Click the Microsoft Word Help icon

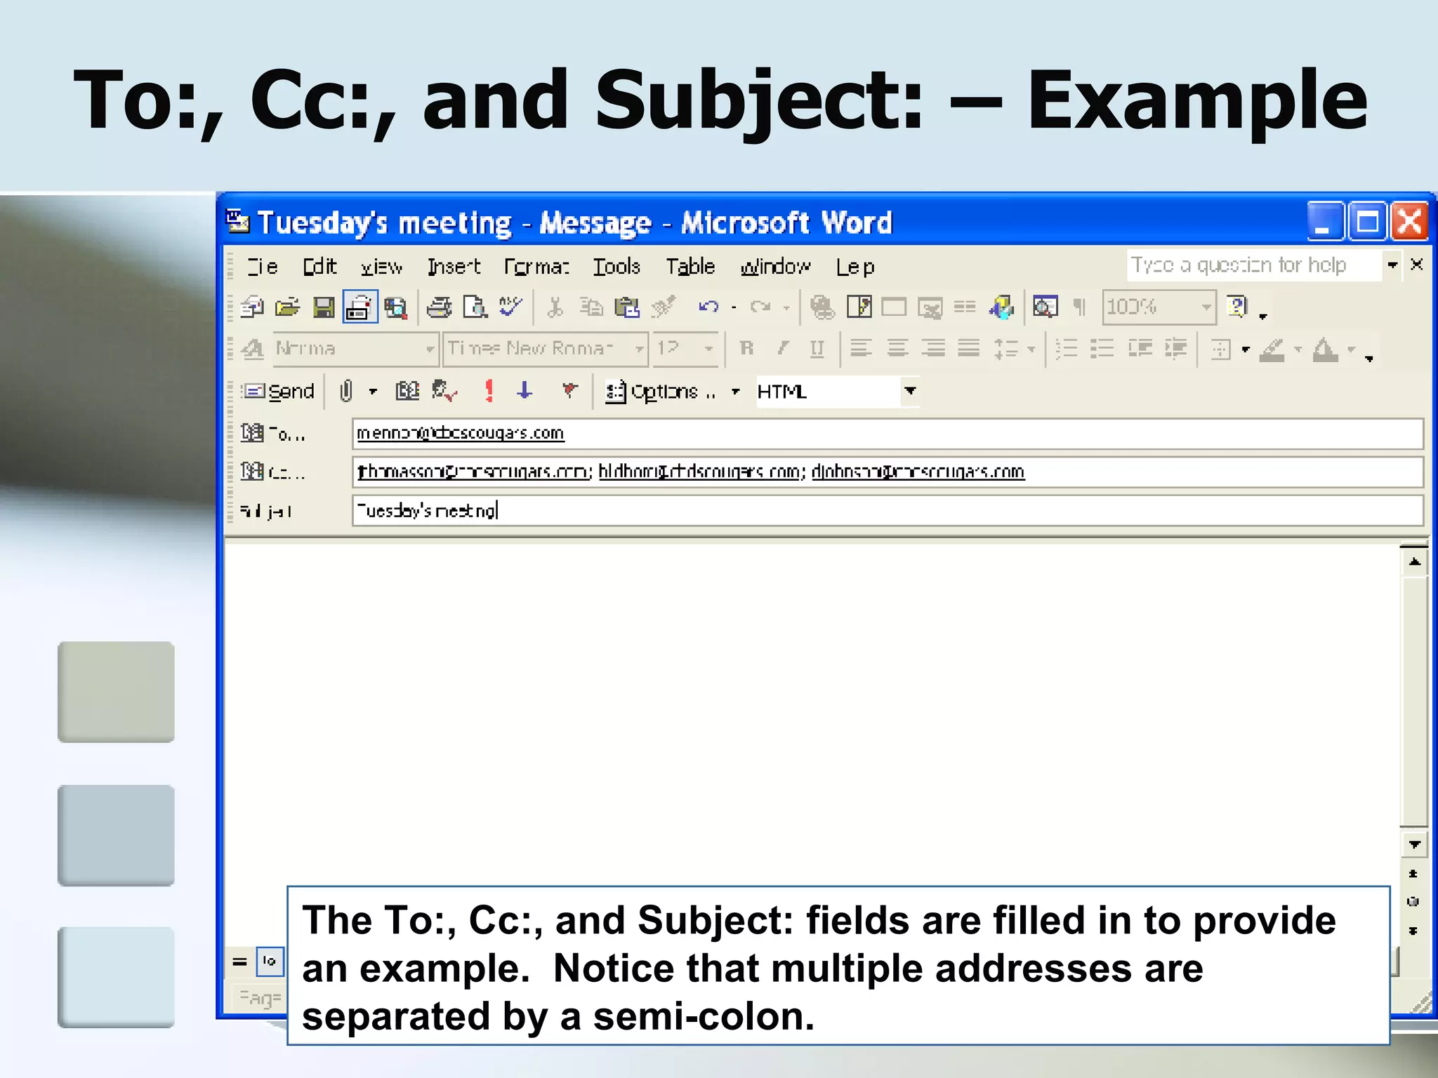[x=1237, y=307]
